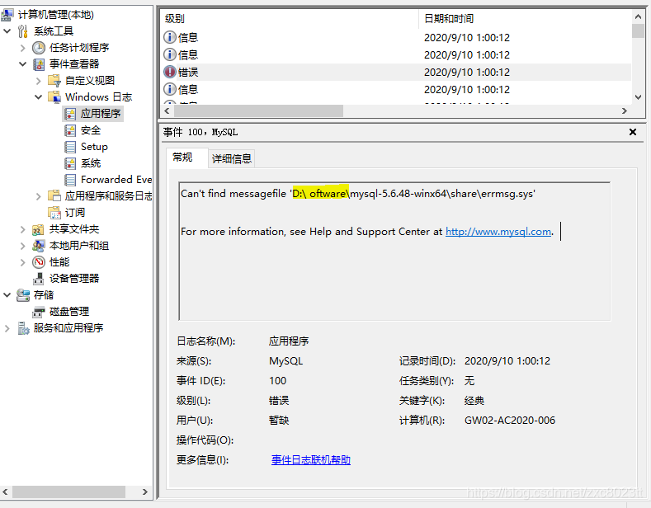Expand the 性能 node
The image size is (651, 508).
(x=23, y=262)
